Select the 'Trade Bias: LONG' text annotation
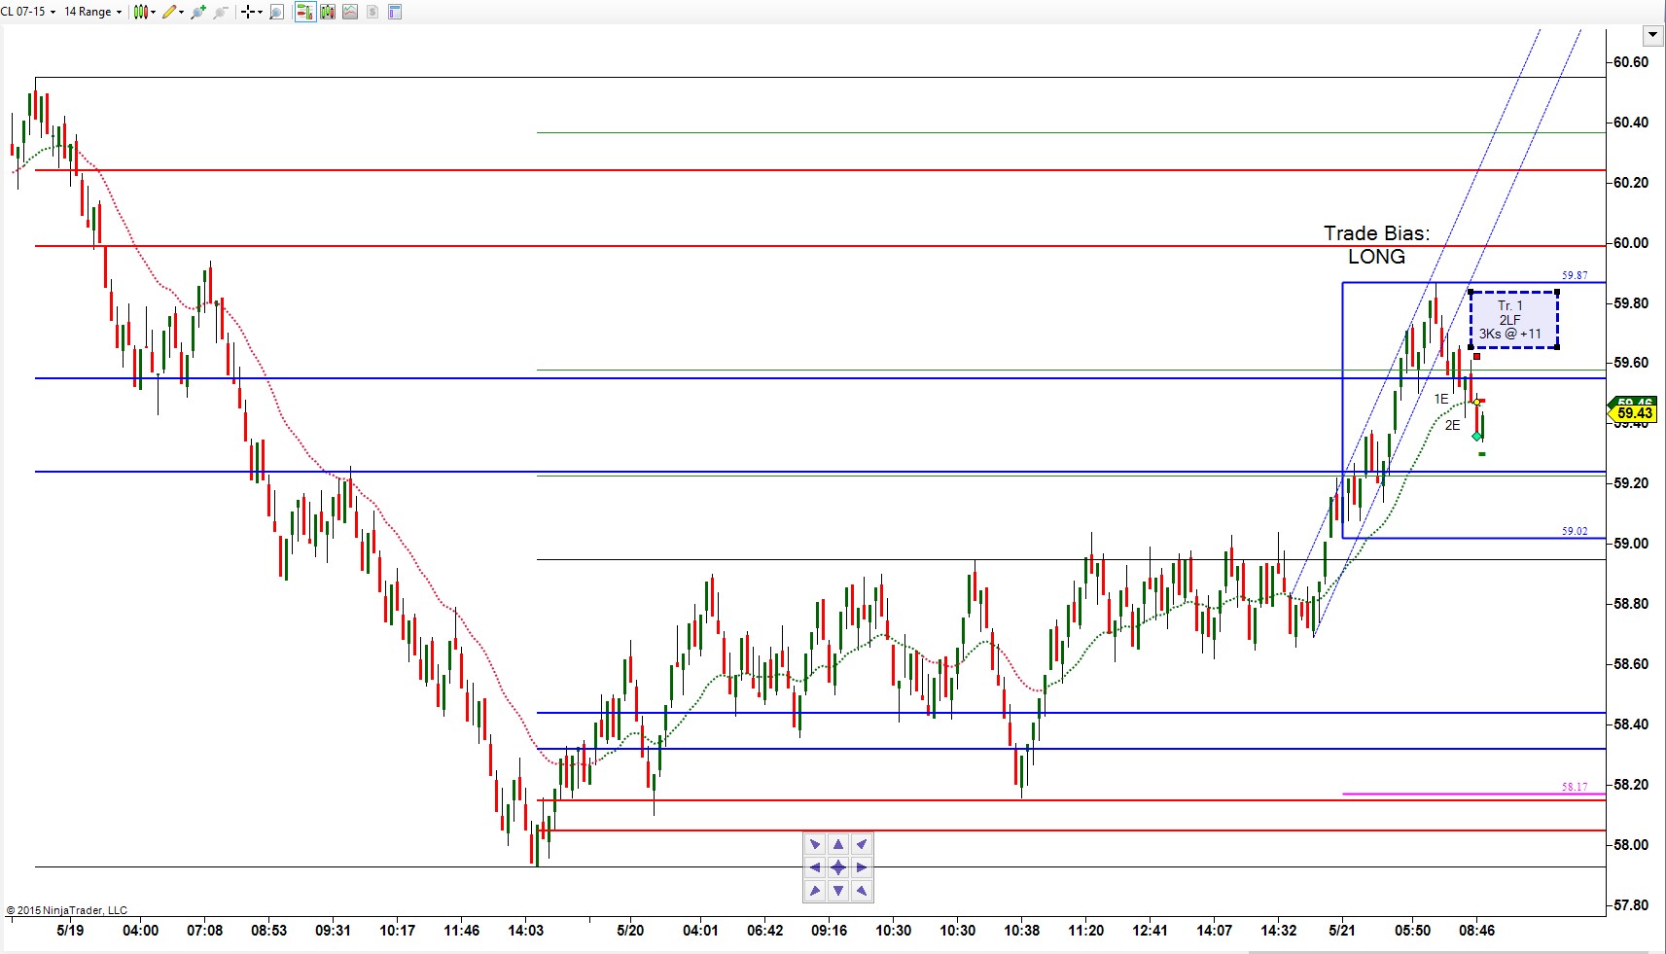This screenshot has height=954, width=1666. (x=1376, y=245)
